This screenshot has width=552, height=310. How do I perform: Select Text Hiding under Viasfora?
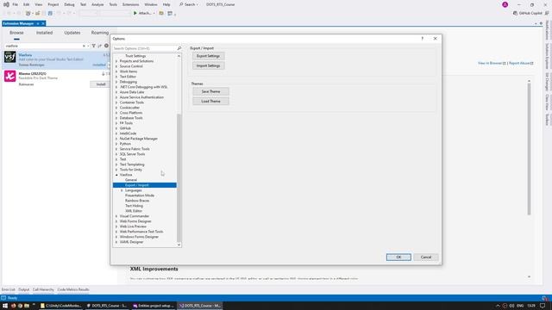coord(135,206)
